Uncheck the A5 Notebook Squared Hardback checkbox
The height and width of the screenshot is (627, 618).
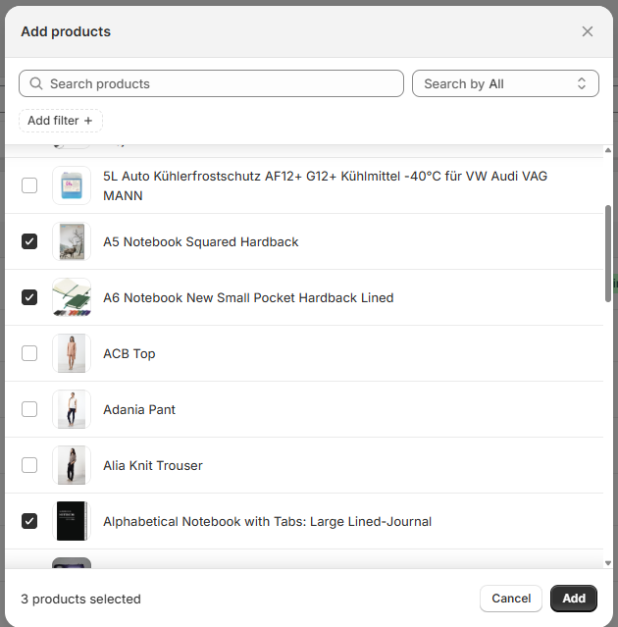tap(29, 241)
